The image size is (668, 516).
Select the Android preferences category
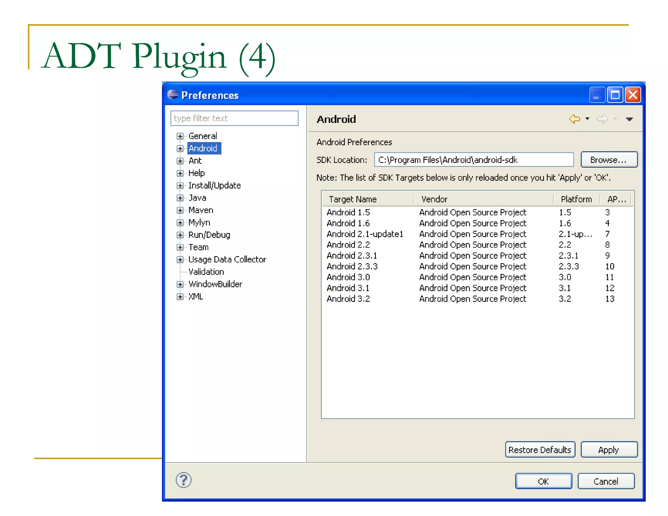[x=204, y=148]
